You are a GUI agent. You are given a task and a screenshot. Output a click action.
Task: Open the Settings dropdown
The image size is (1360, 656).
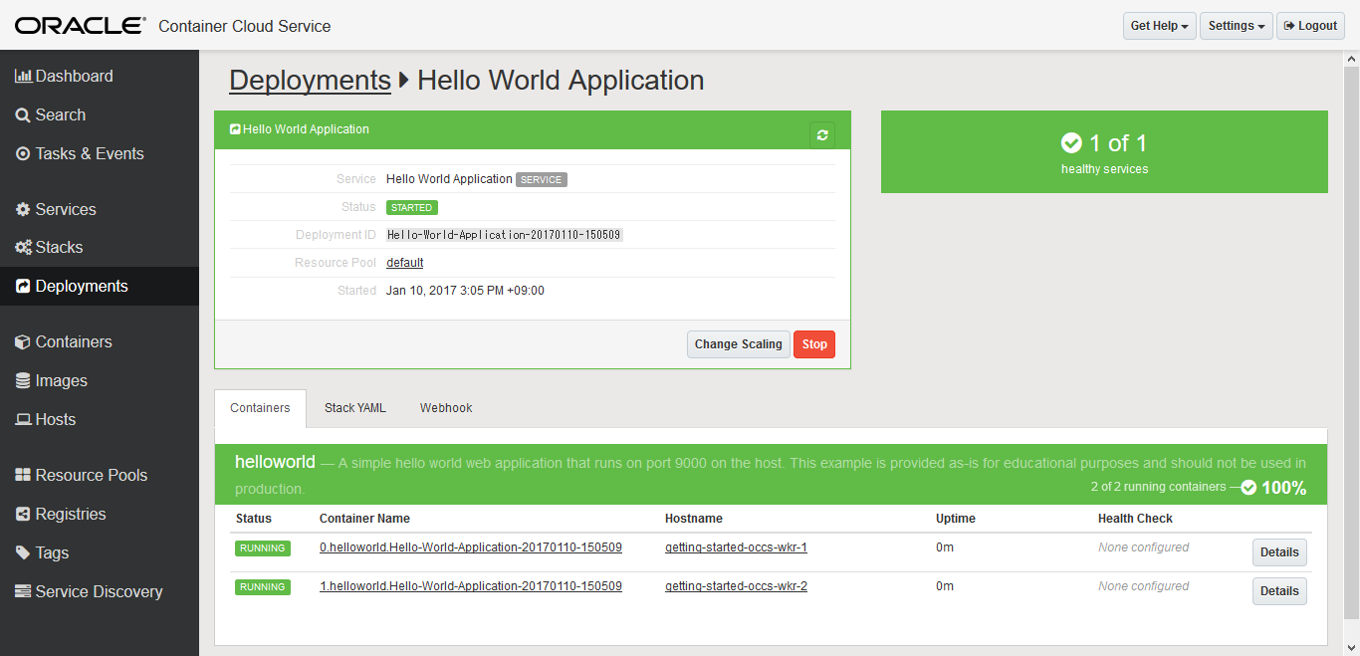click(1237, 26)
